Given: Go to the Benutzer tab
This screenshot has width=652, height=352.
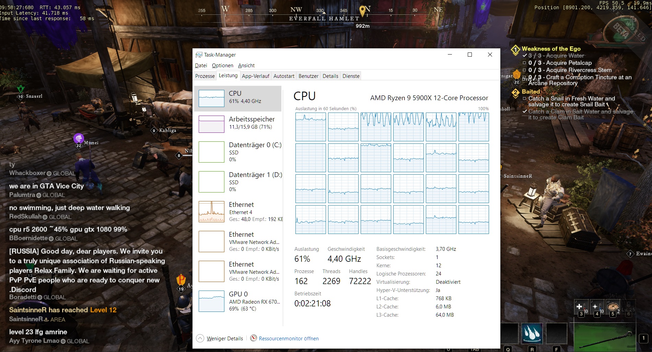Looking at the screenshot, I should pyautogui.click(x=308, y=76).
